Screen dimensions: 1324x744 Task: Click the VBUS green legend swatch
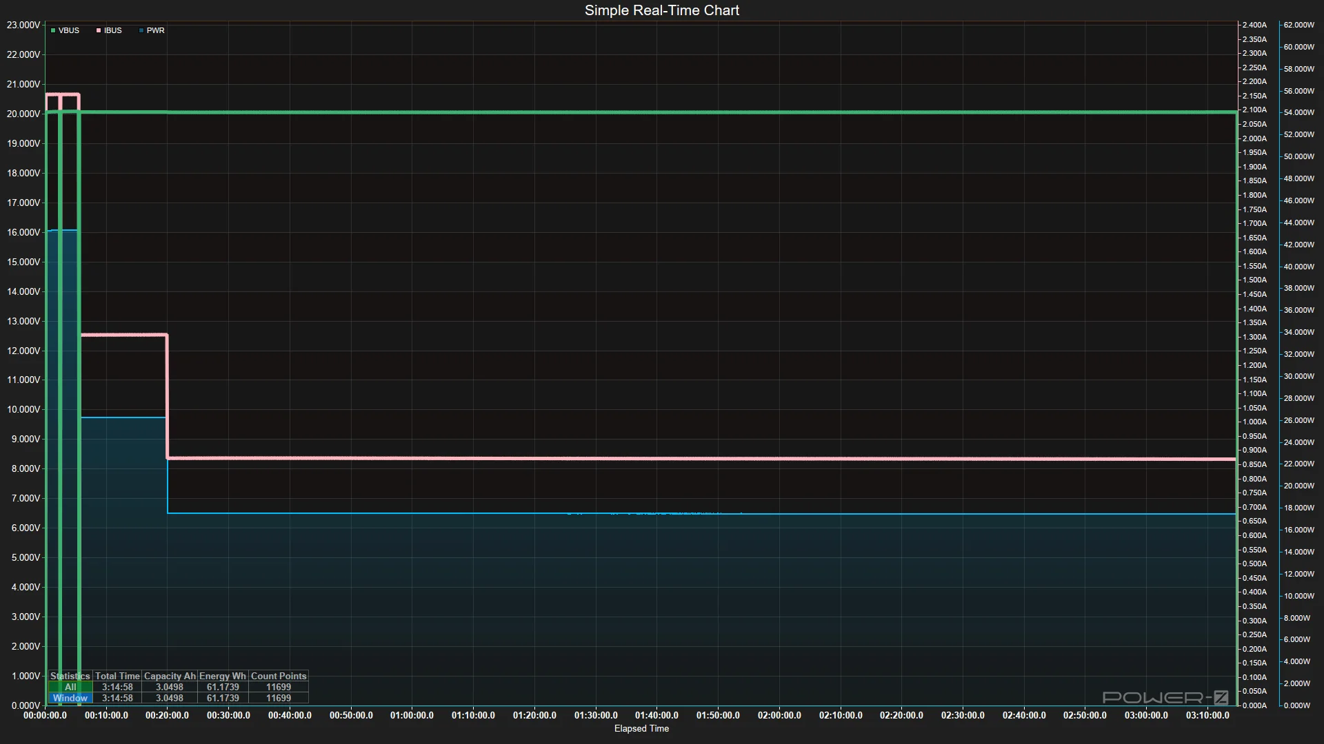53,30
